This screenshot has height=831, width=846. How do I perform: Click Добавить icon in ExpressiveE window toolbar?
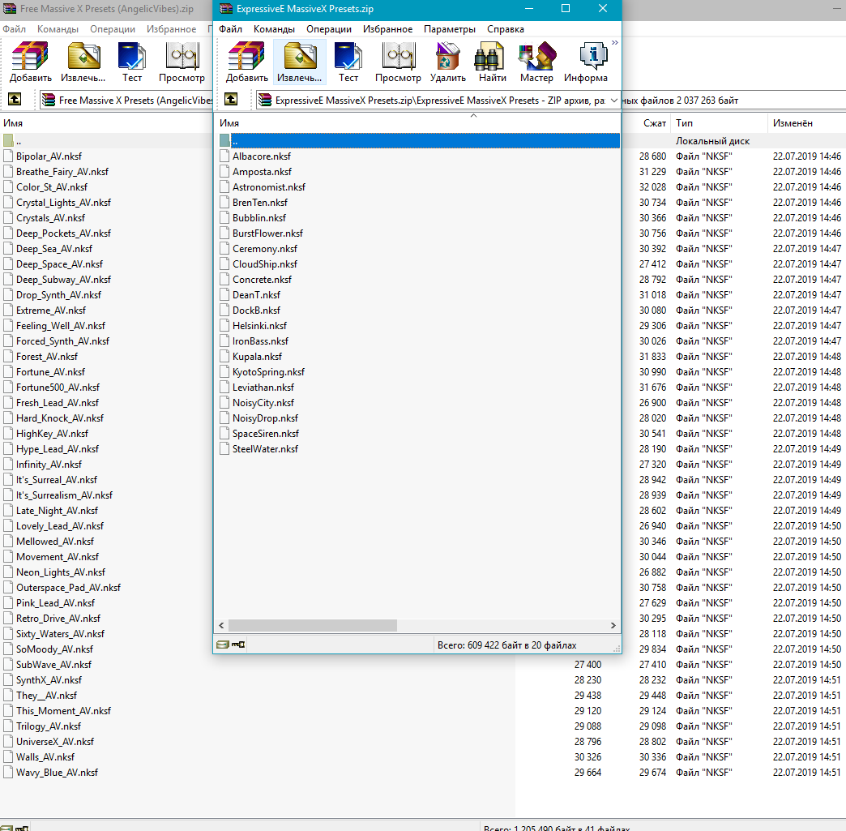coord(246,62)
